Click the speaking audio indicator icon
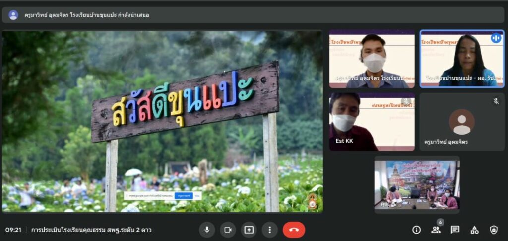This screenshot has width=508, height=241. point(496,38)
